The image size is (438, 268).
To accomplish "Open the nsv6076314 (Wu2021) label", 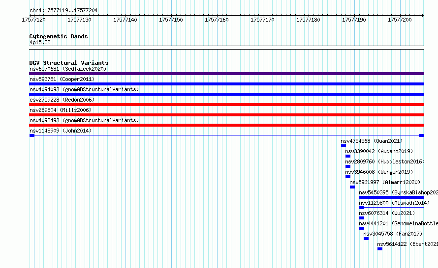I will [387, 213].
